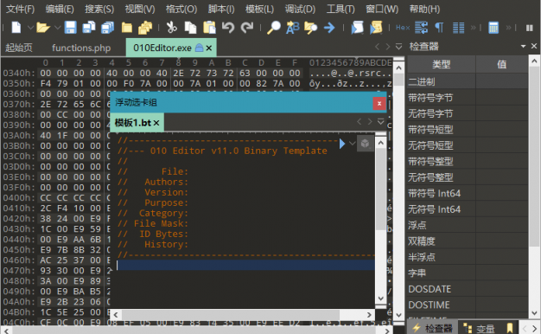541x334 pixels.
Task: Open the 搜索(S) menu
Action: coord(99,9)
